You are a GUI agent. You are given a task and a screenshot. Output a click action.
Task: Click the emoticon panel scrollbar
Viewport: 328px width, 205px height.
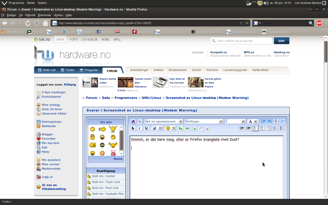121,140
